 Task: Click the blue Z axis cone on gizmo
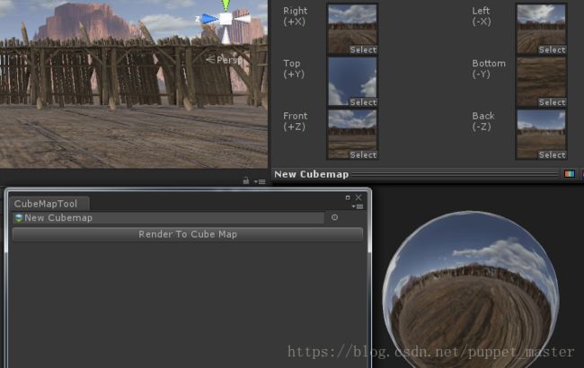click(x=209, y=19)
